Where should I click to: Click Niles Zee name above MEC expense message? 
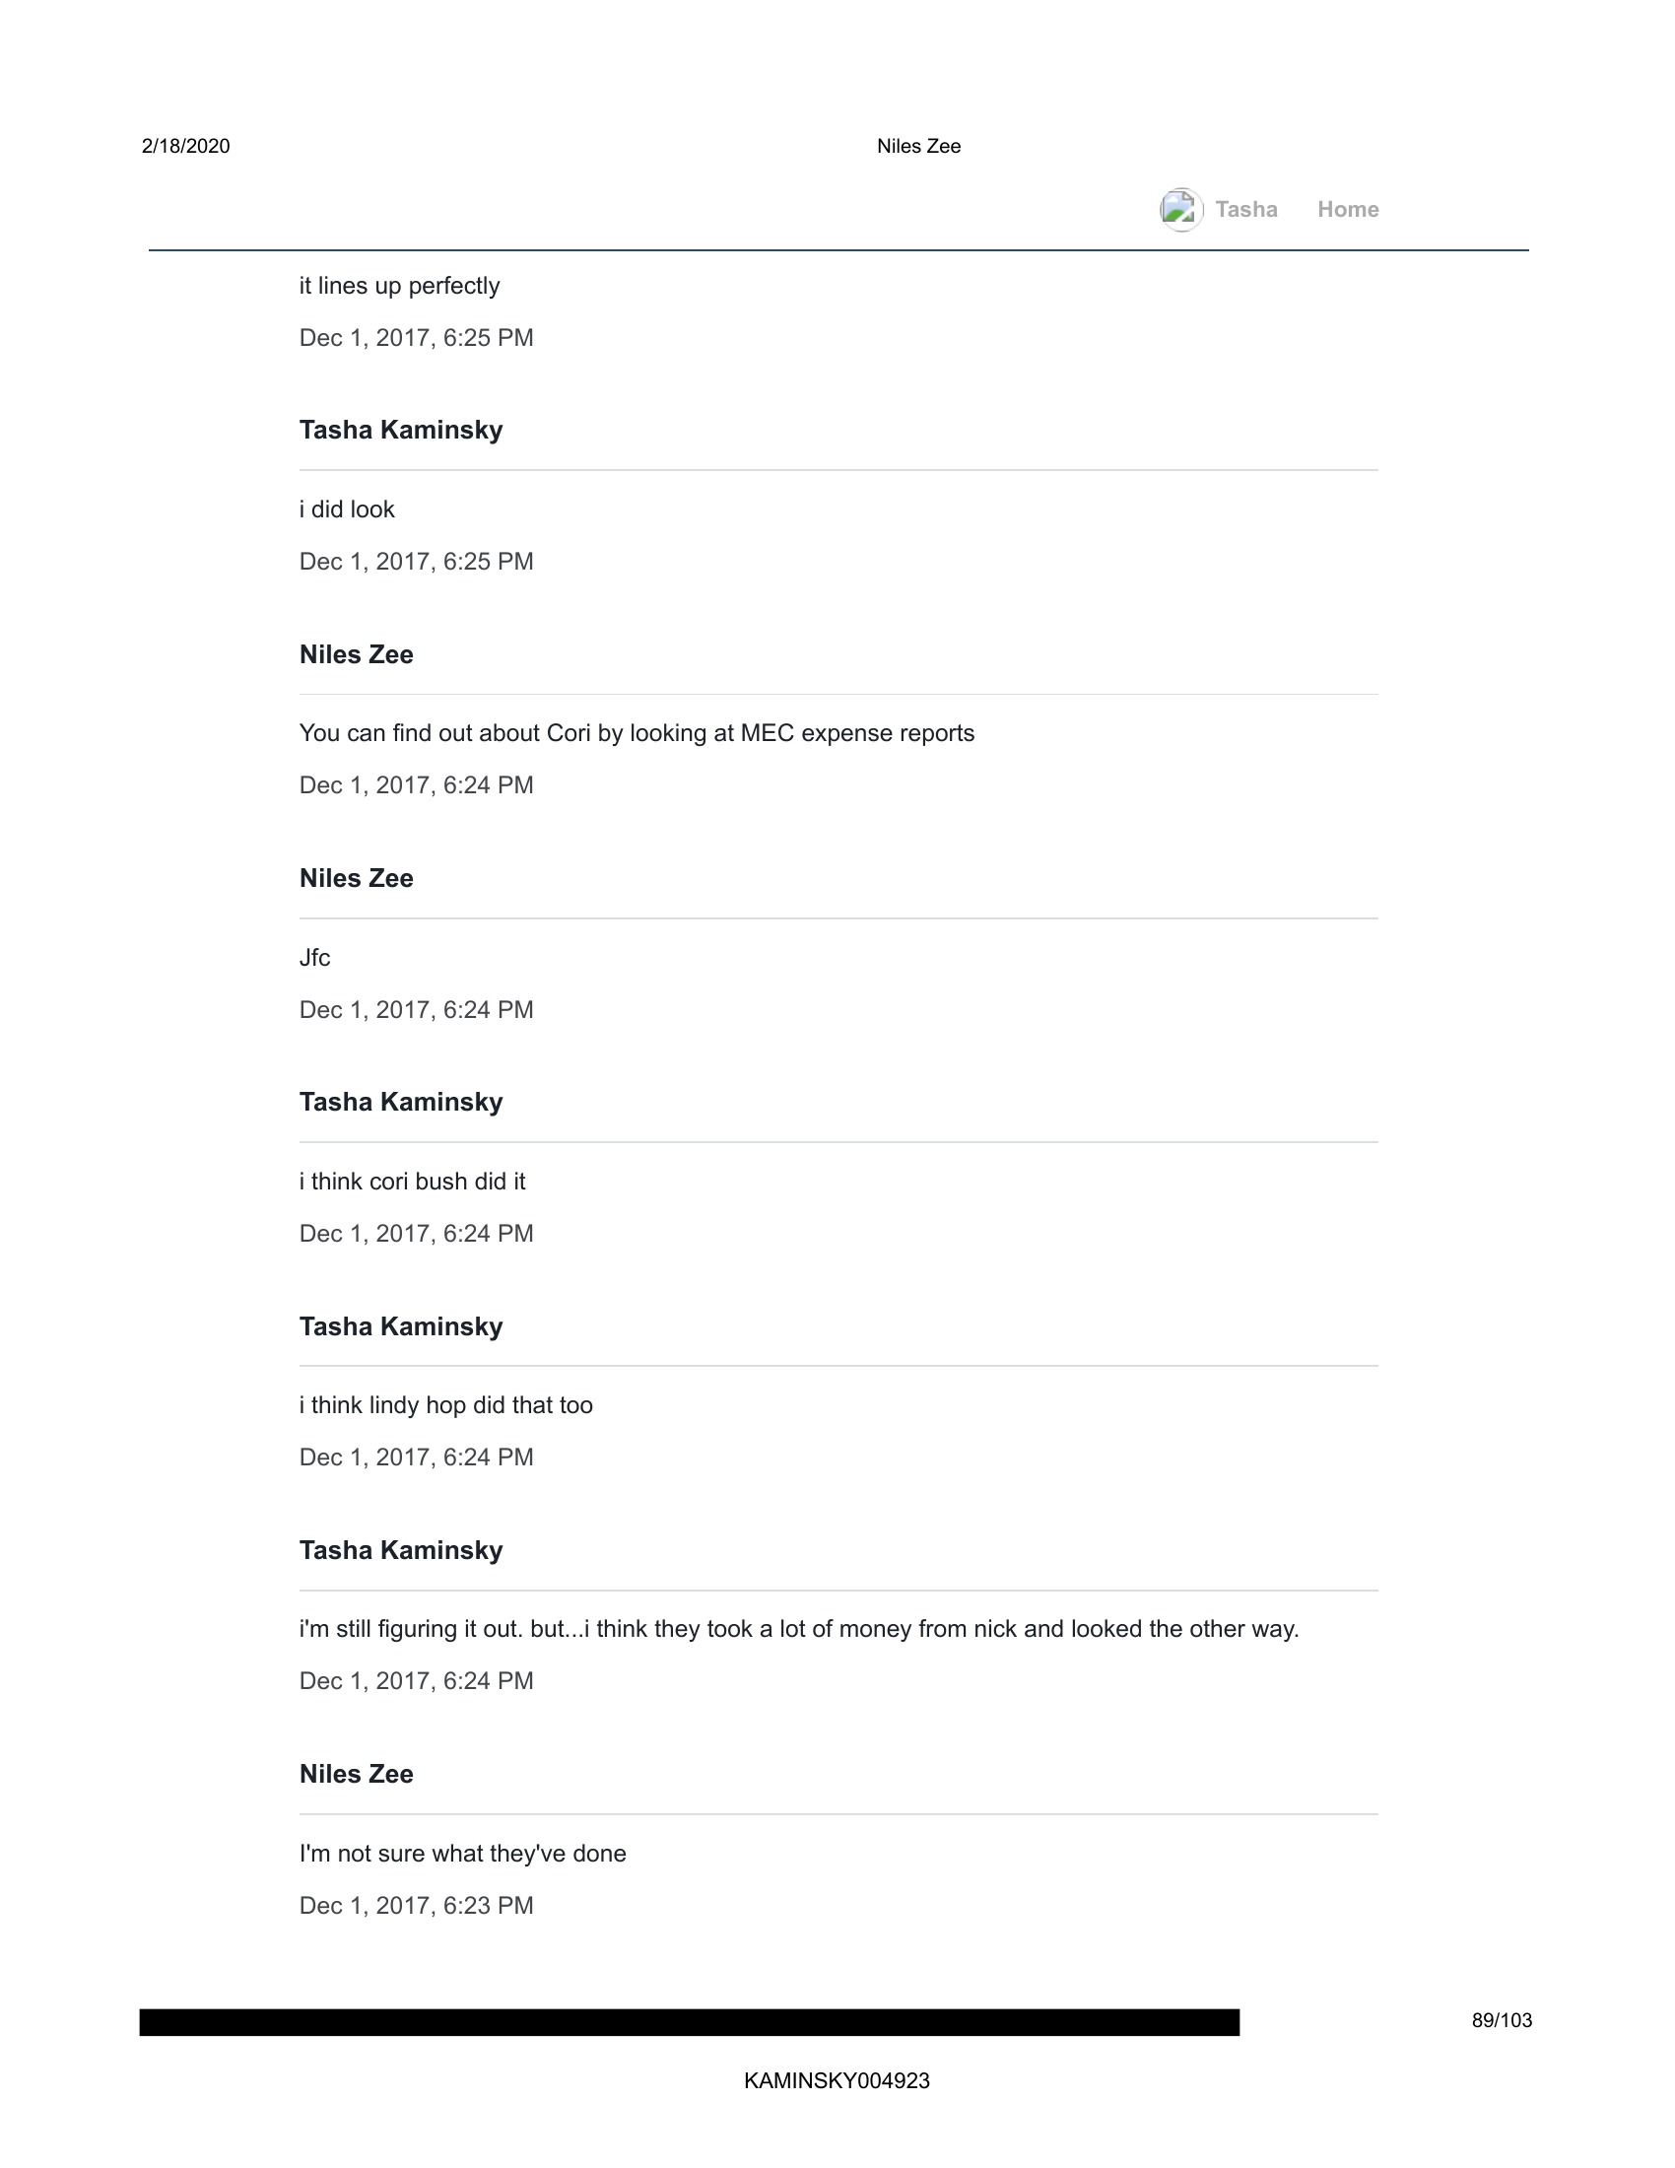pos(357,654)
